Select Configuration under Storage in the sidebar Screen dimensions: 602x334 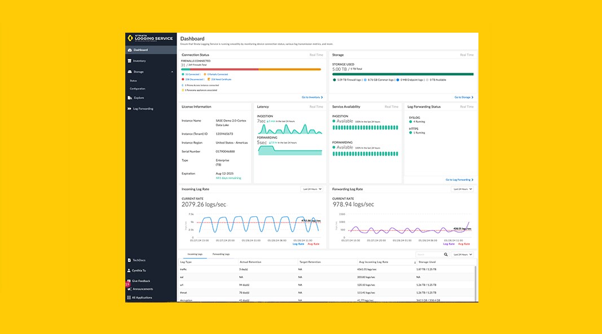click(x=137, y=88)
